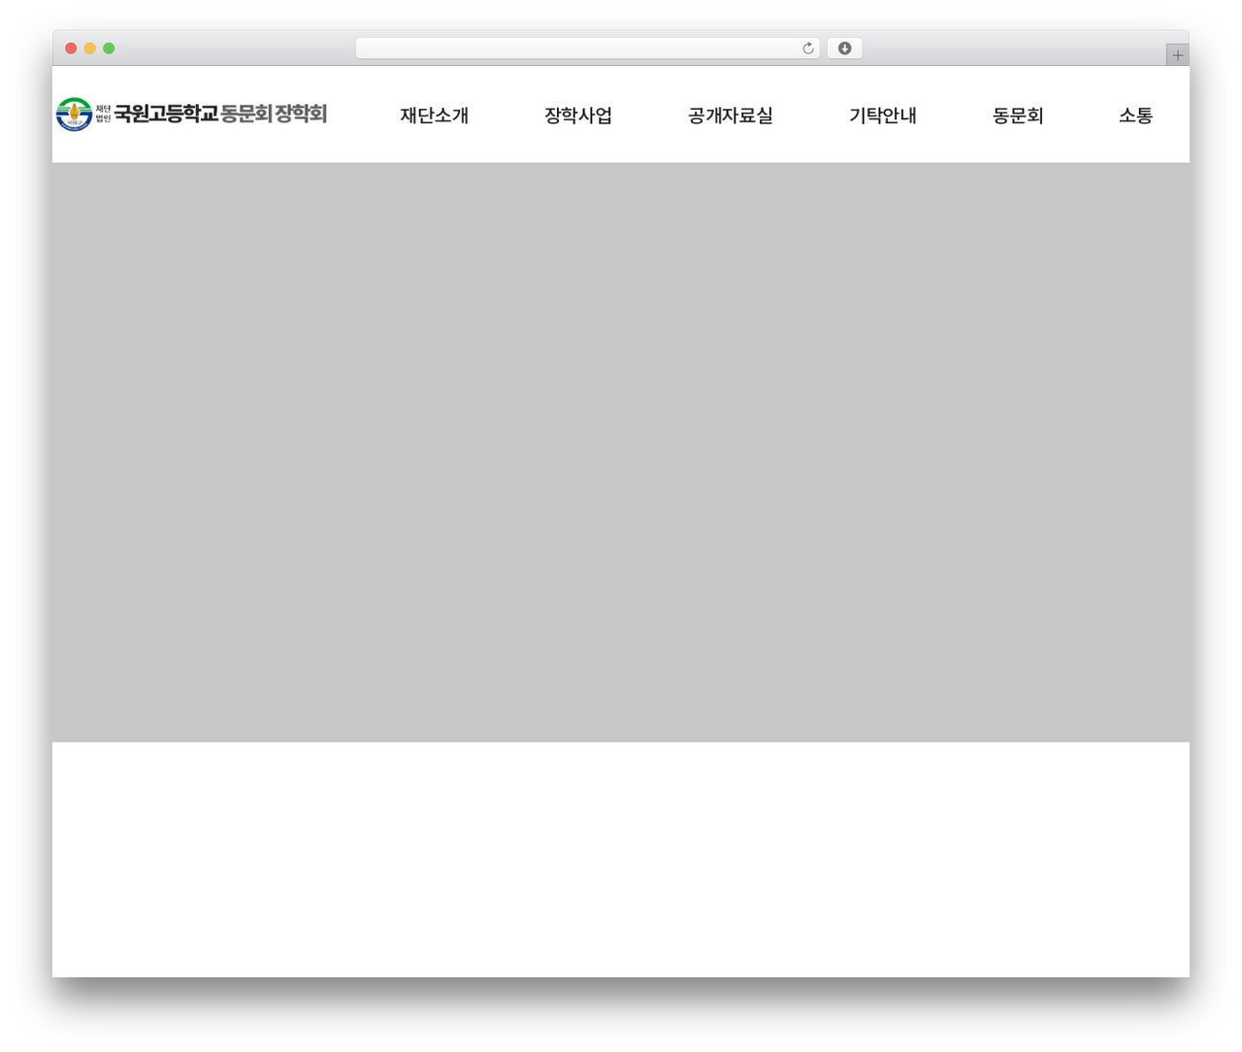Reload the page with refresh icon
The image size is (1242, 1052).
click(807, 49)
